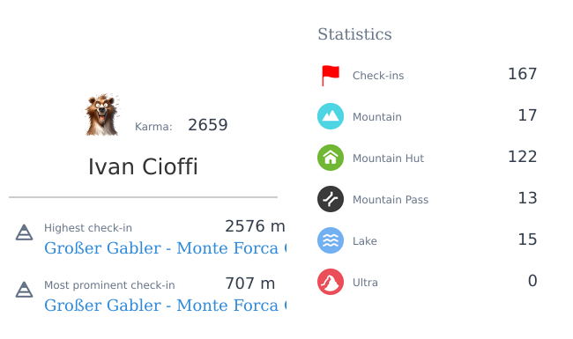Click the Lake statistics label
Viewport: 573px width, 339px height.
365,241
